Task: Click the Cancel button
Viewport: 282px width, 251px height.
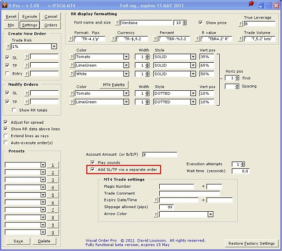Action: pos(51,17)
